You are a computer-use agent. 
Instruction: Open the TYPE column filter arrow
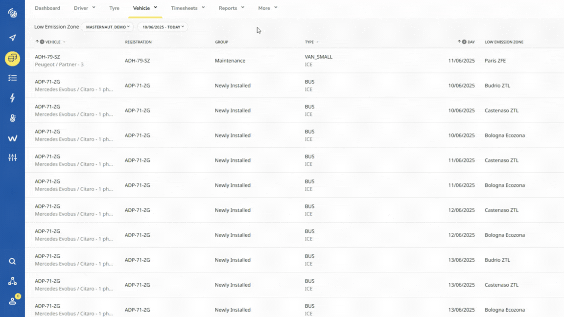point(317,42)
